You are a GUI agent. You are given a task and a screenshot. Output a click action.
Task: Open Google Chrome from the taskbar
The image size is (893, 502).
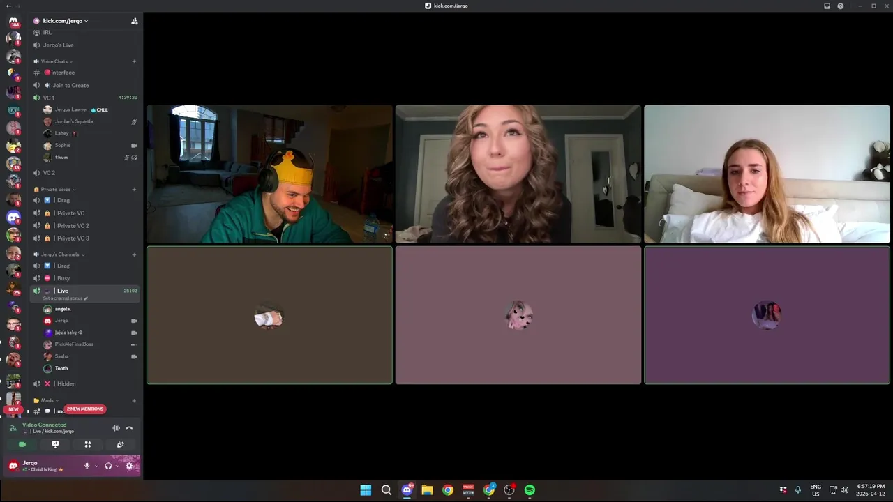448,490
